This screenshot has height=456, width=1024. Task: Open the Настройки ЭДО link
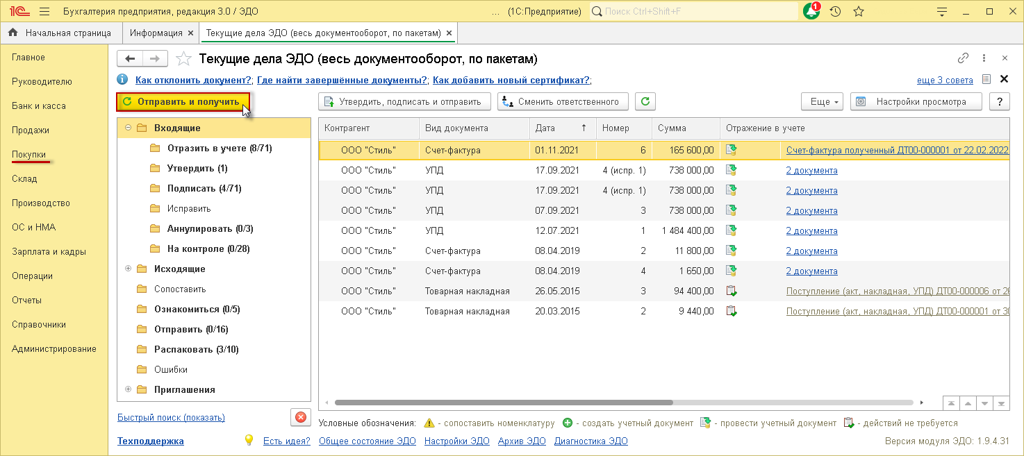pos(457,441)
